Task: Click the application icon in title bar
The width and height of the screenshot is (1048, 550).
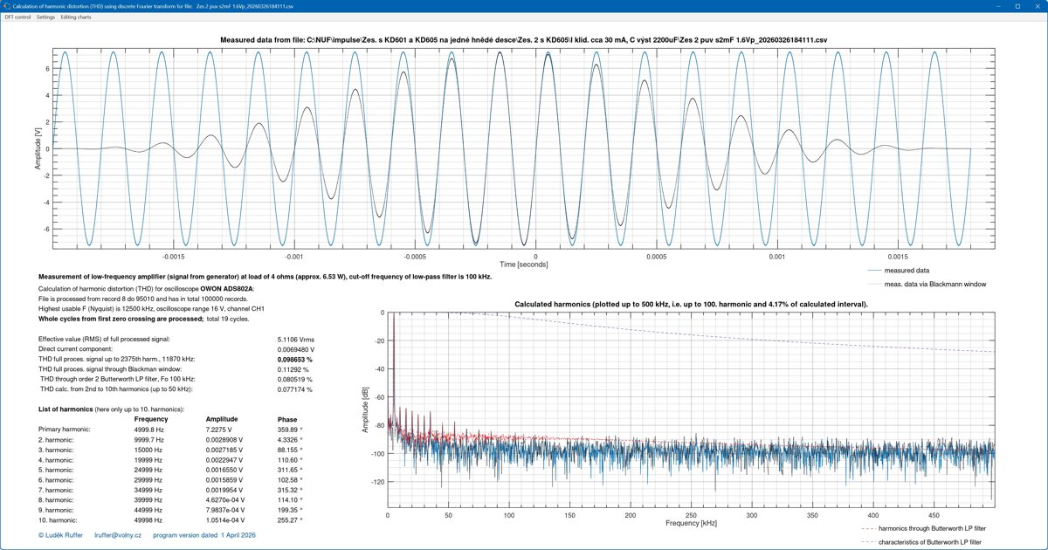Action: [x=7, y=5]
